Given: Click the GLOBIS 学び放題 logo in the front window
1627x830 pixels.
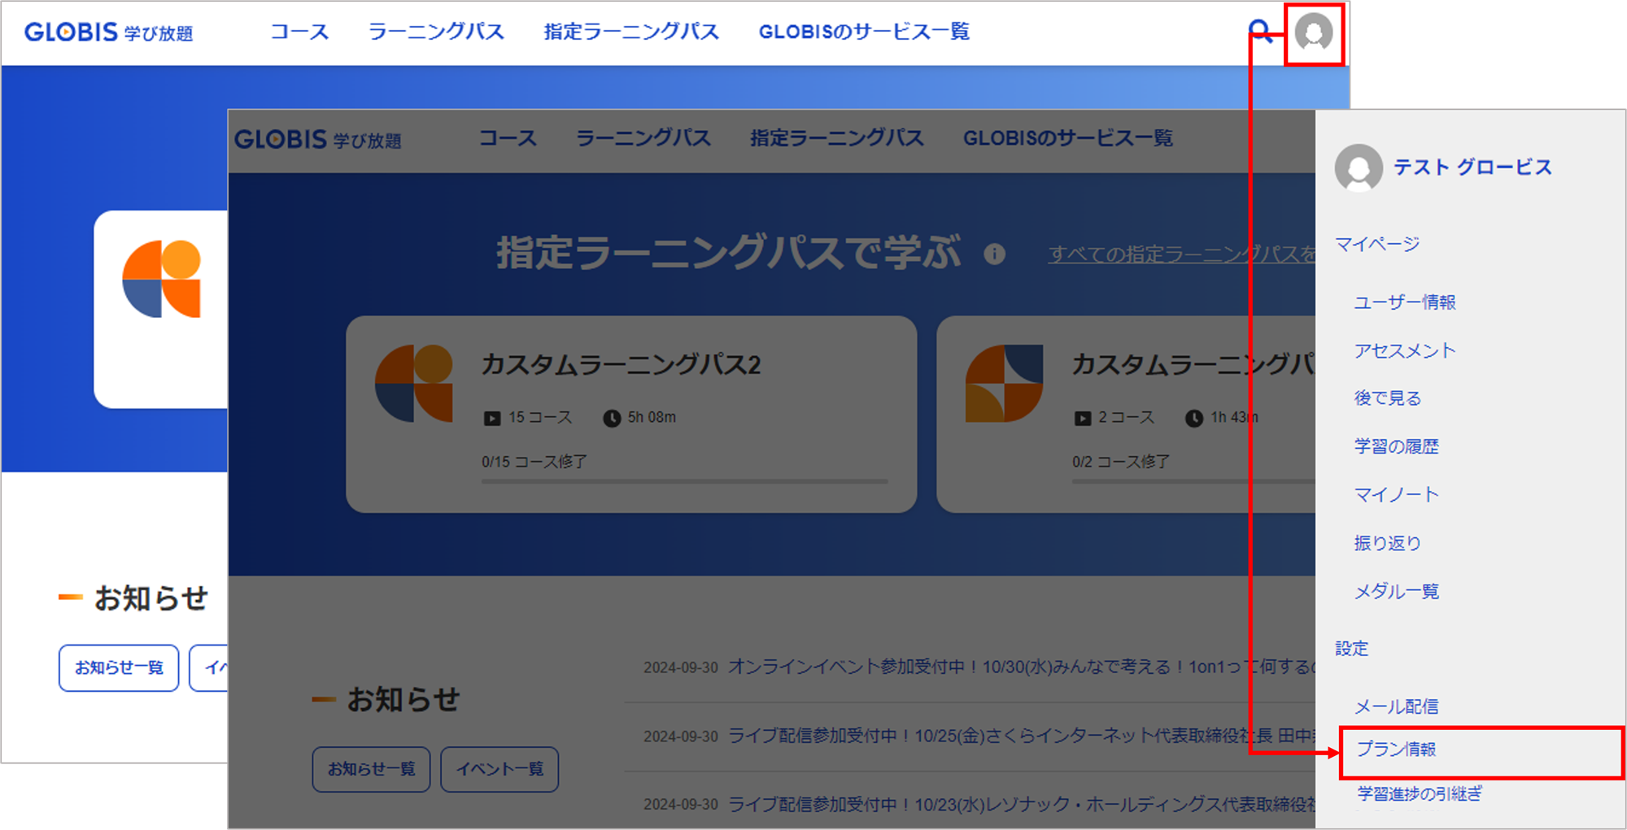Looking at the screenshot, I should click(x=318, y=140).
